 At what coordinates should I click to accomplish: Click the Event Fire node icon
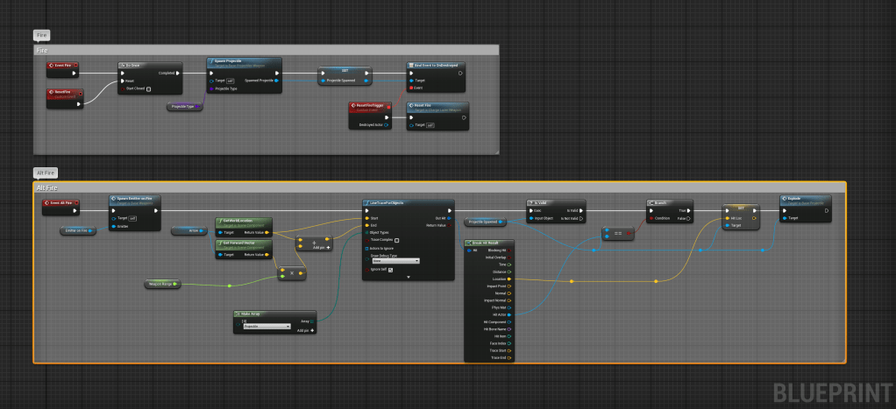click(x=51, y=66)
